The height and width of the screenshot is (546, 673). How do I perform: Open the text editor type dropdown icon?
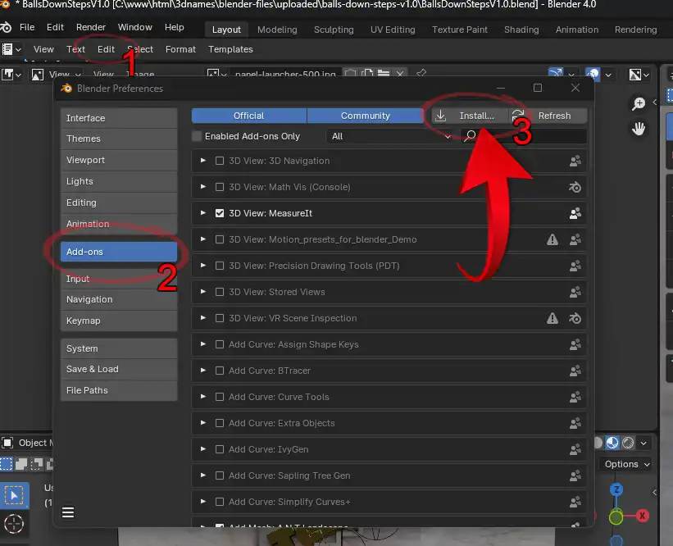(11, 49)
